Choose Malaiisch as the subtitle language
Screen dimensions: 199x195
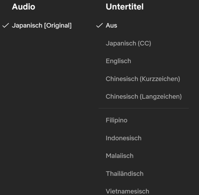point(119,156)
